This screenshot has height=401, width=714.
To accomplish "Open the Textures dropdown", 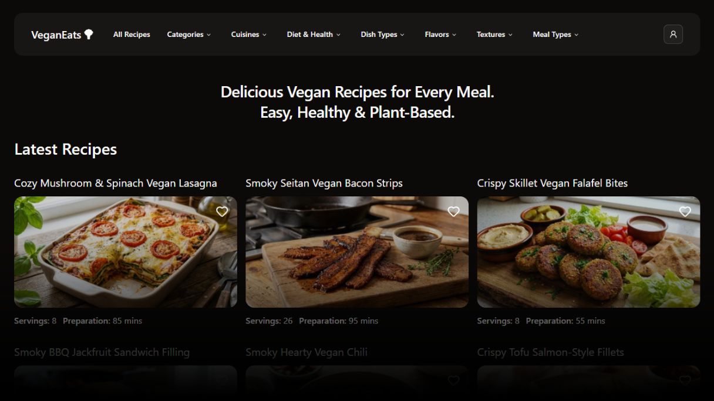I will [494, 35].
